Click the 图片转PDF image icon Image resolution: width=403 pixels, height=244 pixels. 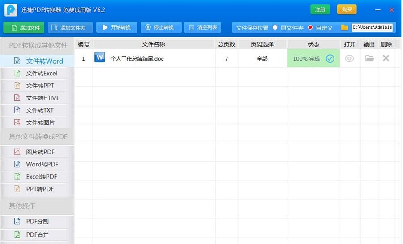tap(17, 152)
